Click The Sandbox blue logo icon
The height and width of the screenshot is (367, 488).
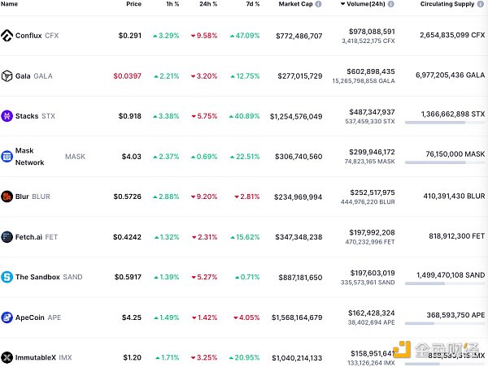(7, 276)
